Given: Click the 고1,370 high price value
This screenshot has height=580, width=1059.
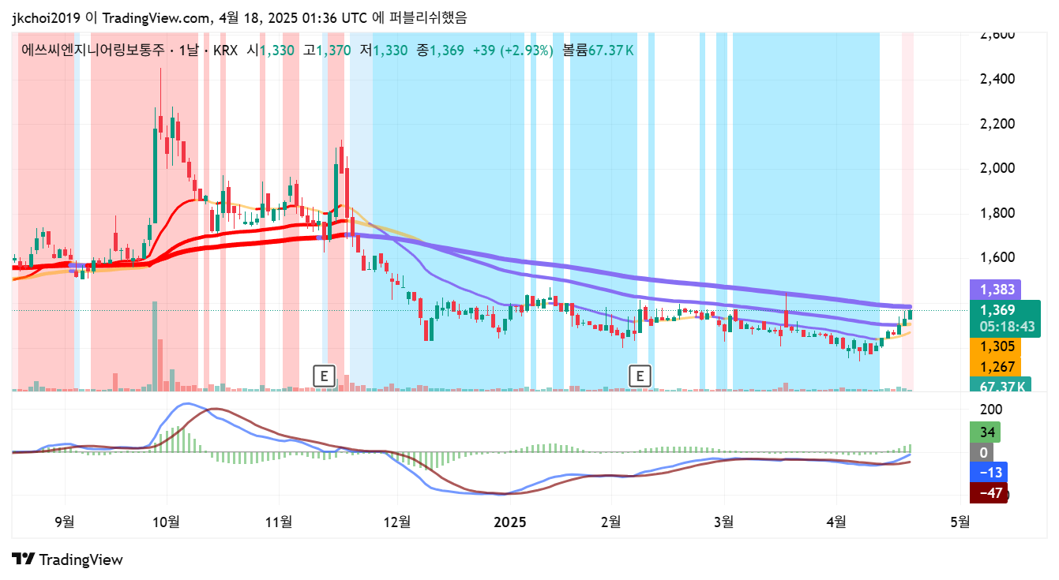Looking at the screenshot, I should point(327,51).
